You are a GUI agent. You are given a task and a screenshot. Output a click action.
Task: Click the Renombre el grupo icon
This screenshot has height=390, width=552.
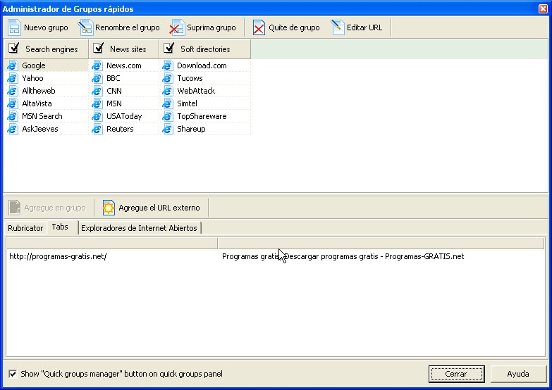point(85,27)
